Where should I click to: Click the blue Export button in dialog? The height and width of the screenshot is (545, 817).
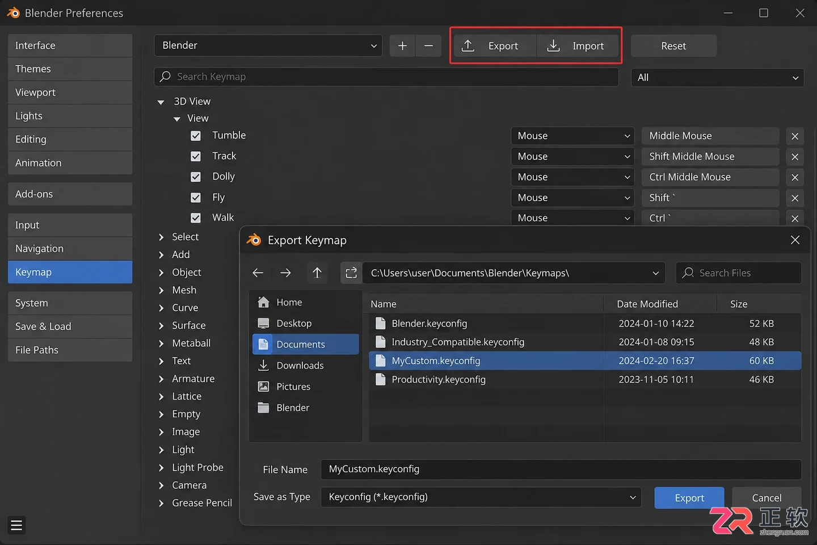(x=689, y=498)
